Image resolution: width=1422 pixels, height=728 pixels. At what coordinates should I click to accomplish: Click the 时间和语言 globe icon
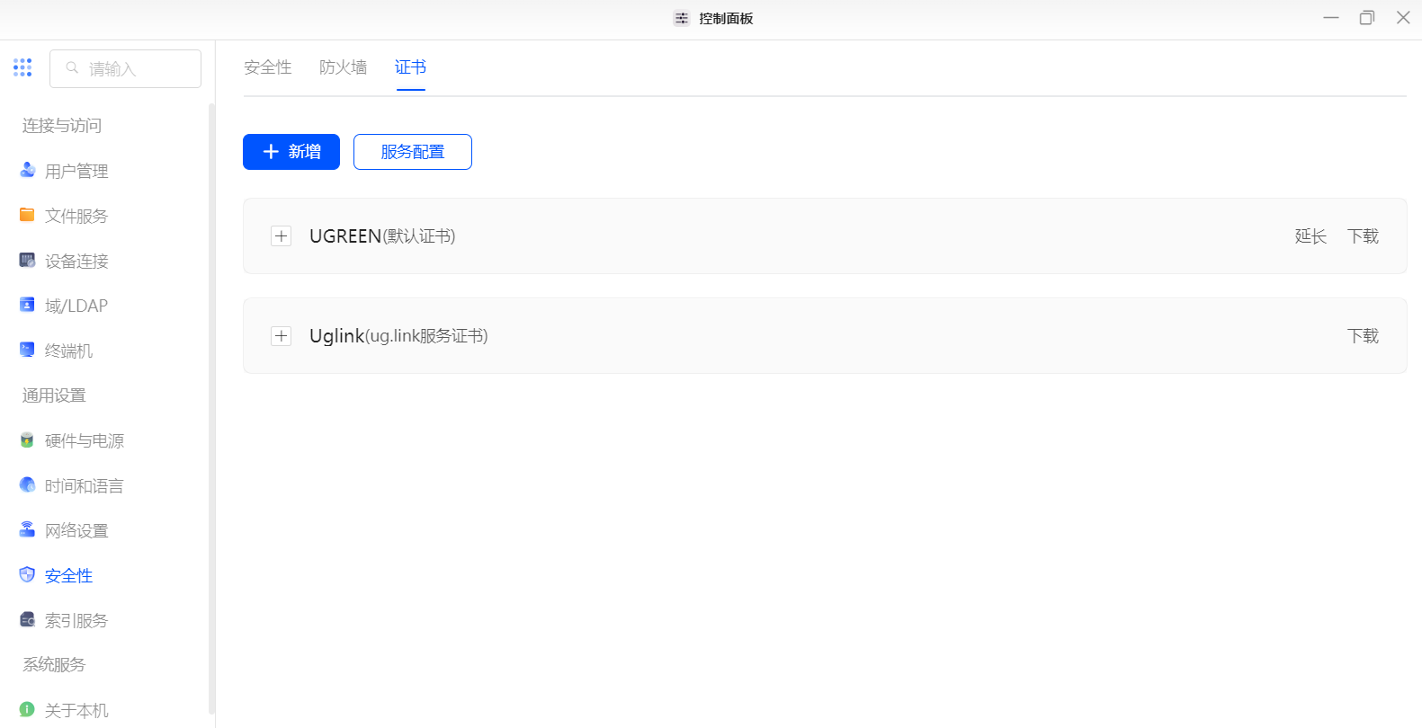27,485
